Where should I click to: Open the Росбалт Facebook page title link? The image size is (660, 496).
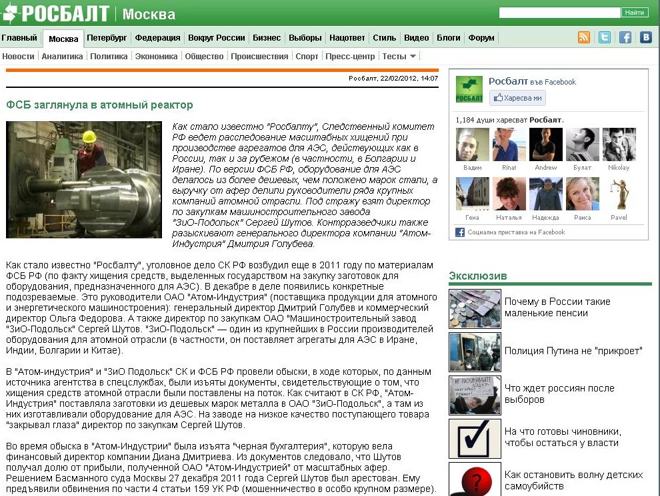(508, 81)
